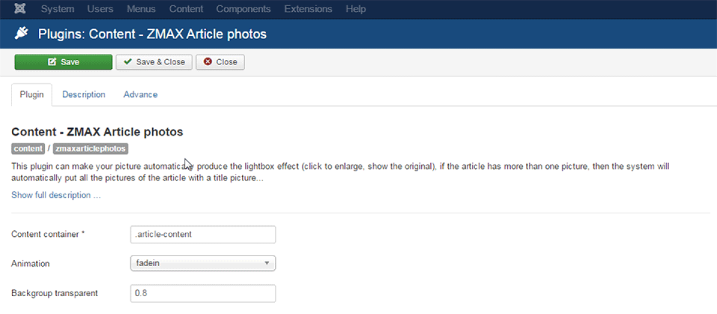The height and width of the screenshot is (314, 717).
Task: Click the Backgroup transparent value field
Action: (203, 293)
